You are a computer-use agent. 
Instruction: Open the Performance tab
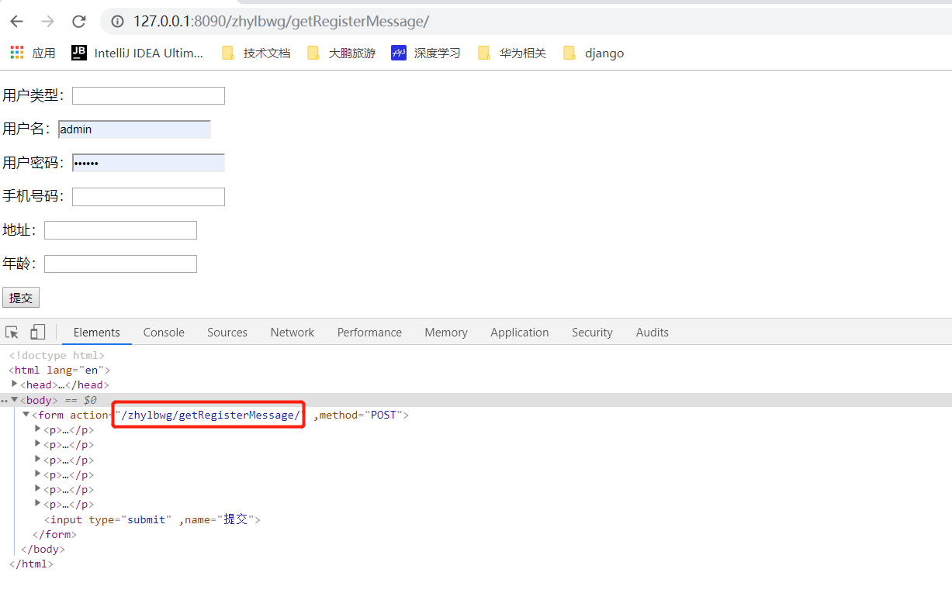[369, 332]
